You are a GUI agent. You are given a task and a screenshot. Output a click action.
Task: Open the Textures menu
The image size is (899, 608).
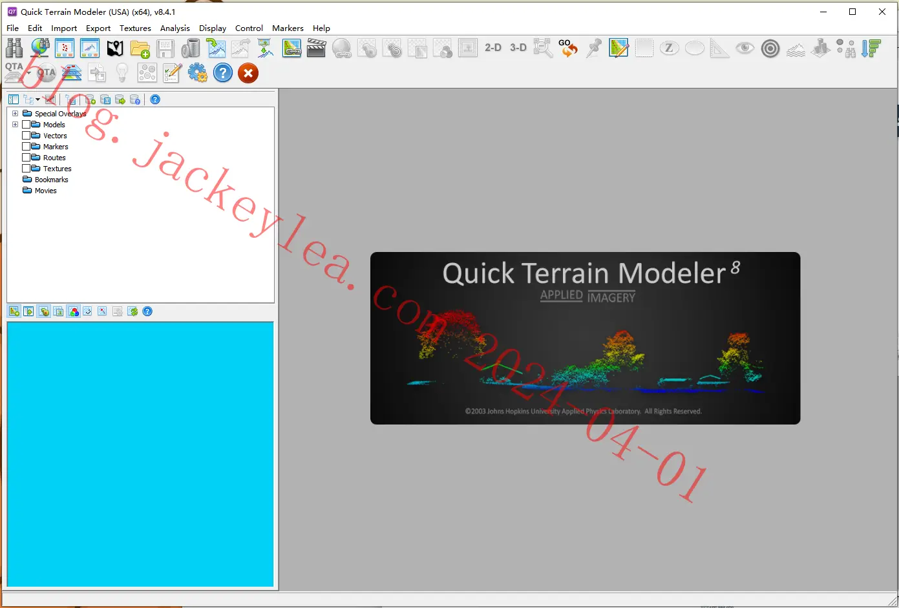coord(135,28)
